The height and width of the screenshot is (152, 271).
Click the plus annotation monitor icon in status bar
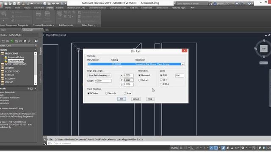click(250, 148)
